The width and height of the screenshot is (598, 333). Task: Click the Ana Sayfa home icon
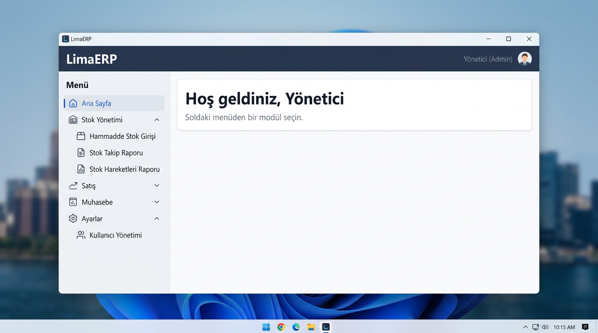tap(73, 103)
